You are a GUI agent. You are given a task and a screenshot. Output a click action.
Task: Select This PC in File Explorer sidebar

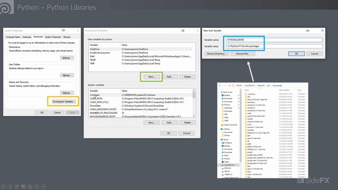coord(224,139)
